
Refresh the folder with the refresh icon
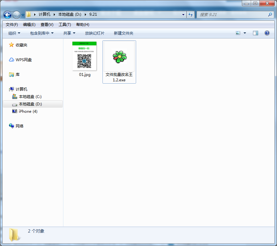pos(191,15)
